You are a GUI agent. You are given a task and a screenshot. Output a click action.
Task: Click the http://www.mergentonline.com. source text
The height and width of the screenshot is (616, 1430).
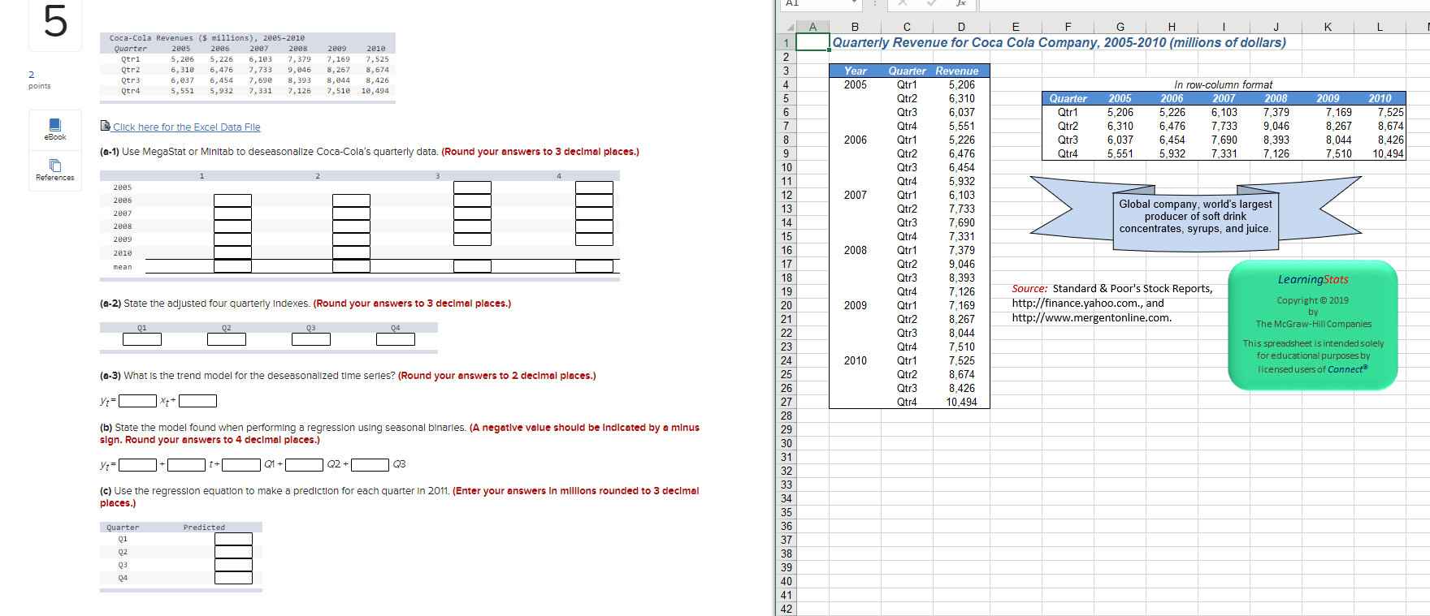pyautogui.click(x=1091, y=317)
